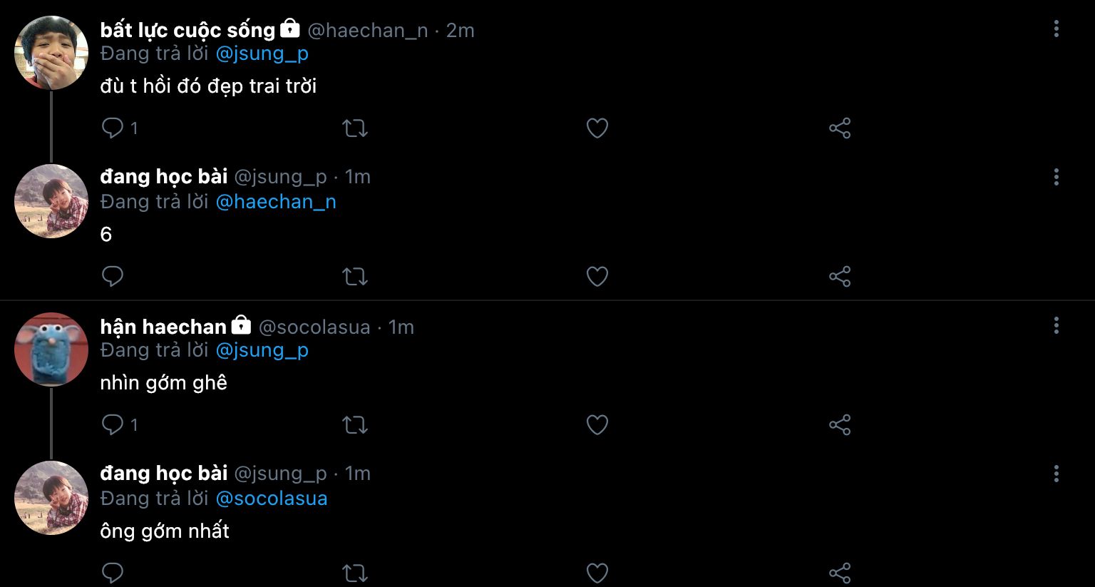1095x587 pixels.
Task: Reply to haechan_n's "đẹp trai trời" tweet
Action: [x=113, y=128]
